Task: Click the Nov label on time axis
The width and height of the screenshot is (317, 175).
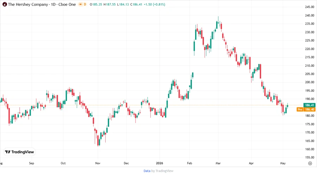Action: coord(98,163)
